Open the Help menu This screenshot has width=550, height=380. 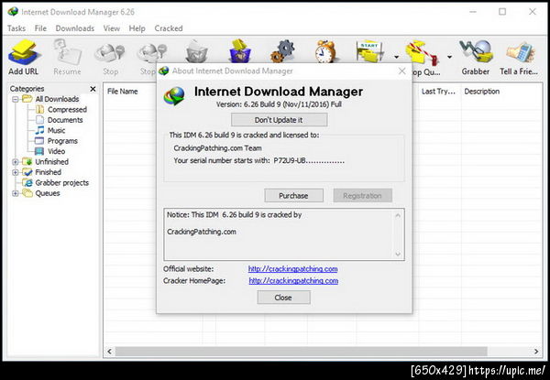click(137, 28)
